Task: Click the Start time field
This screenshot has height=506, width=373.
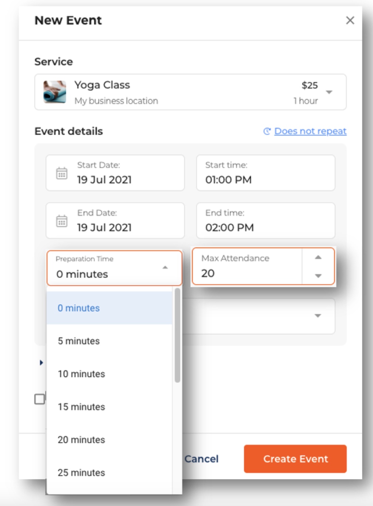Action: [266, 173]
